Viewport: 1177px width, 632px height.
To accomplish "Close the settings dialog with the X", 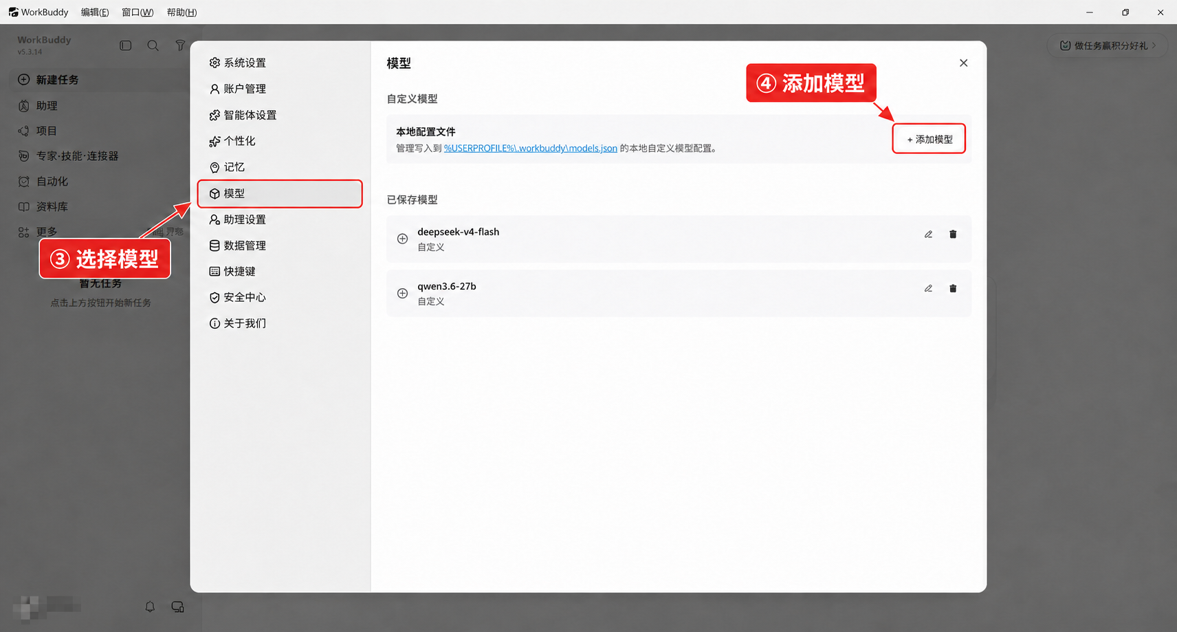I will pyautogui.click(x=963, y=63).
